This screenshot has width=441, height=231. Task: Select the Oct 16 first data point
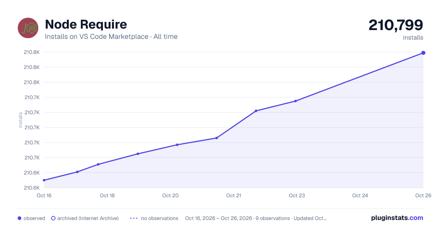44,180
